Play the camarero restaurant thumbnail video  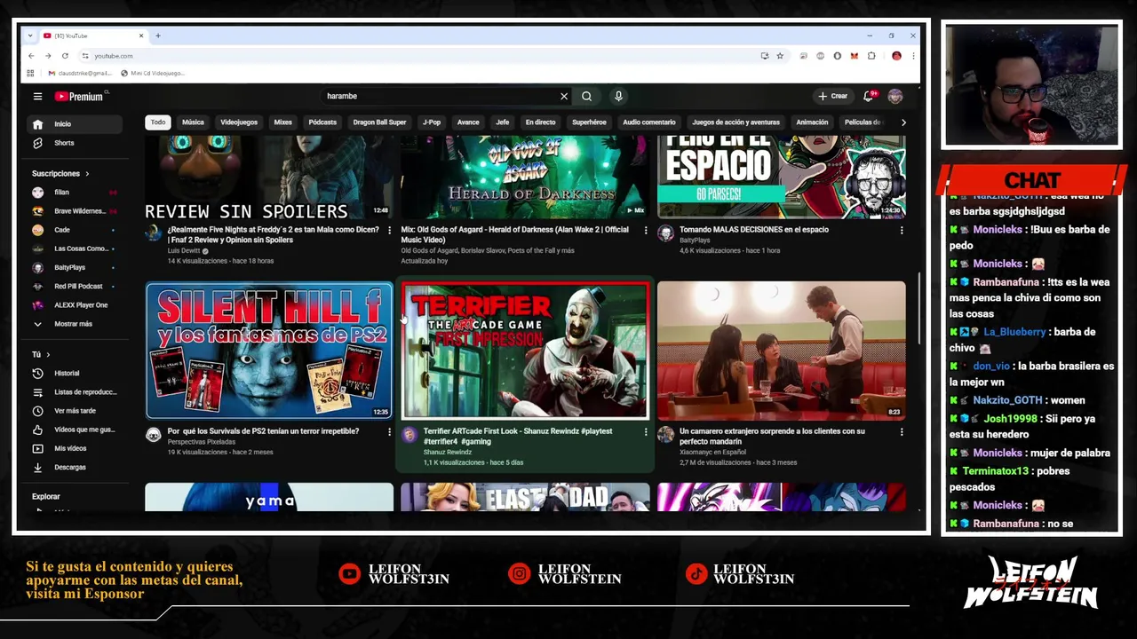coord(782,351)
